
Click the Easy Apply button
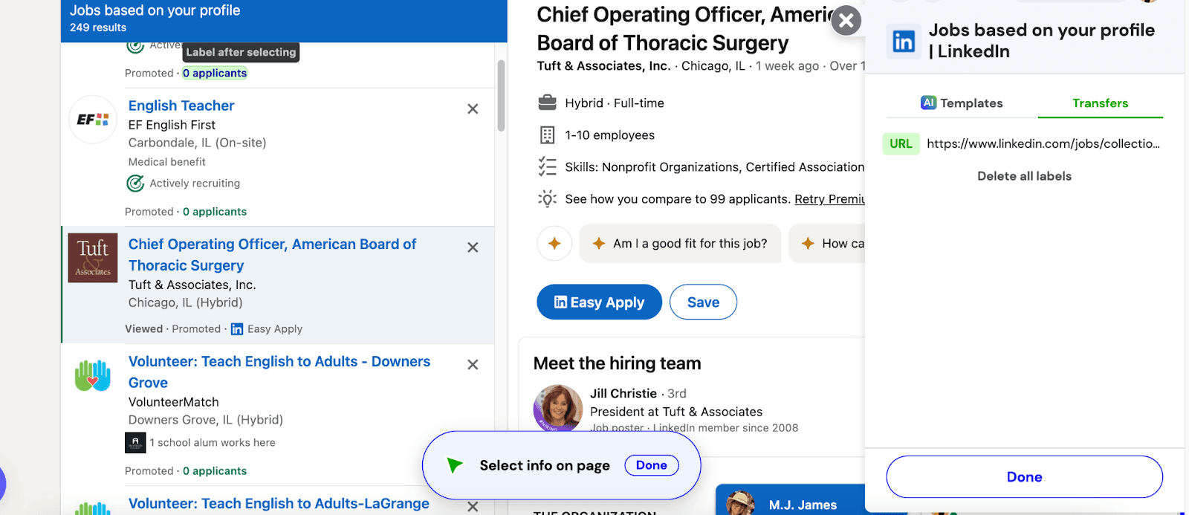click(x=599, y=302)
